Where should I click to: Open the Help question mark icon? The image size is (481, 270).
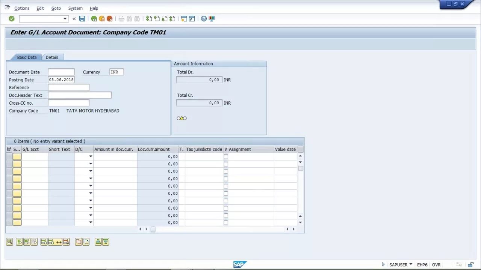coord(204,18)
